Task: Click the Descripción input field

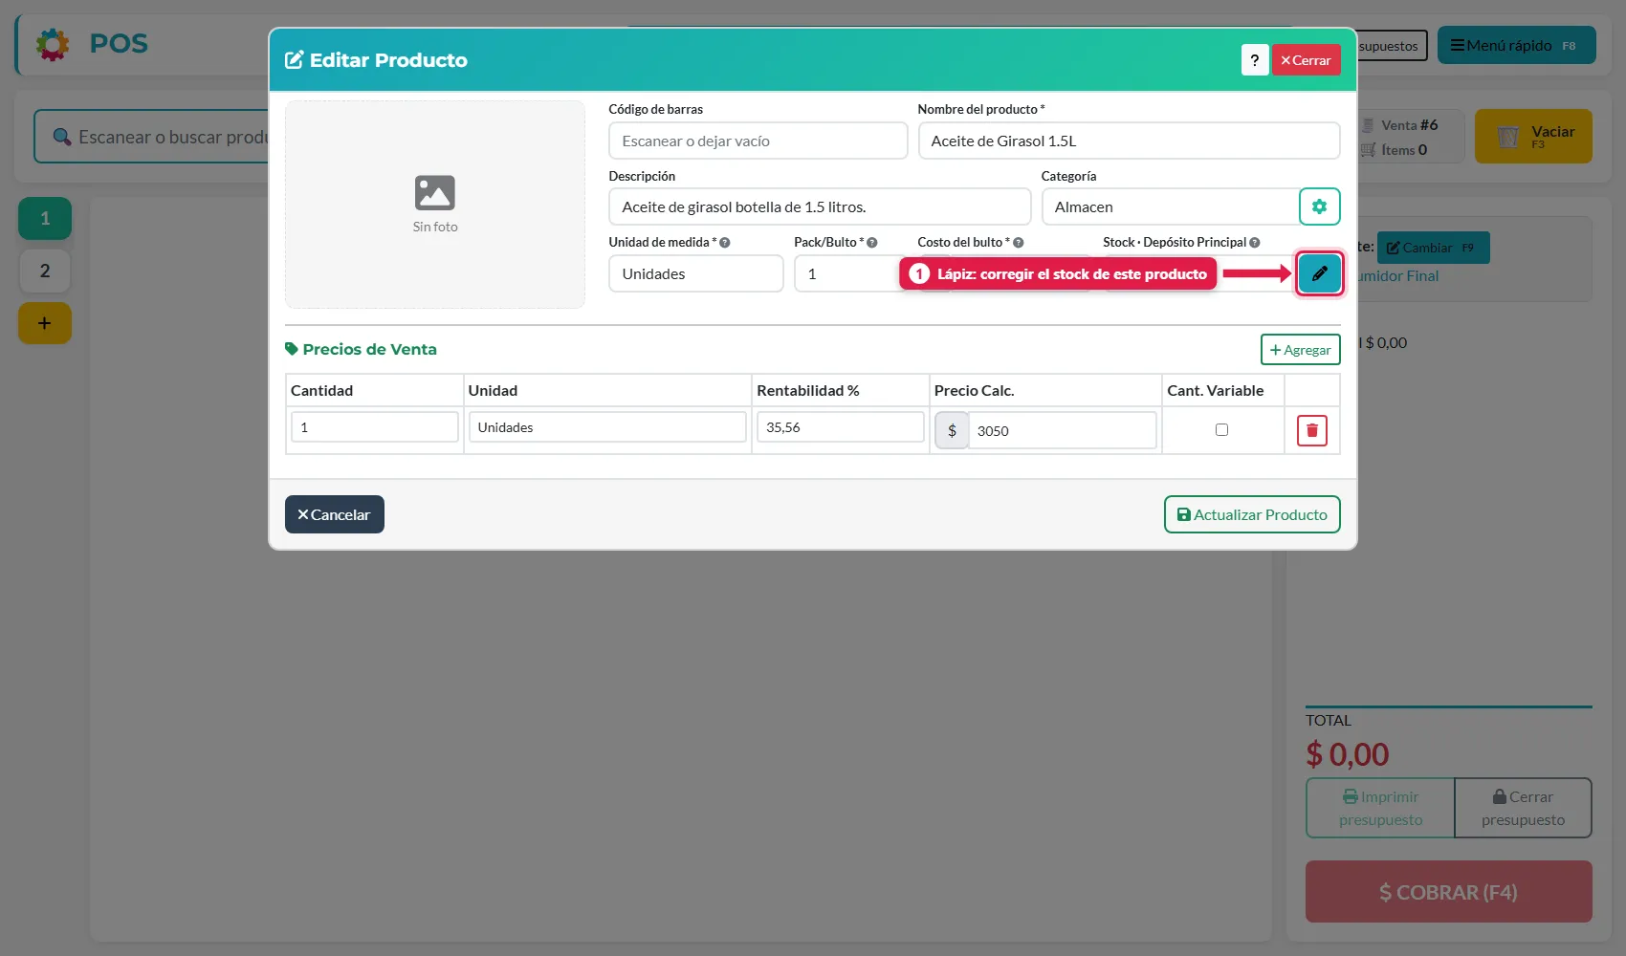Action: tap(820, 206)
